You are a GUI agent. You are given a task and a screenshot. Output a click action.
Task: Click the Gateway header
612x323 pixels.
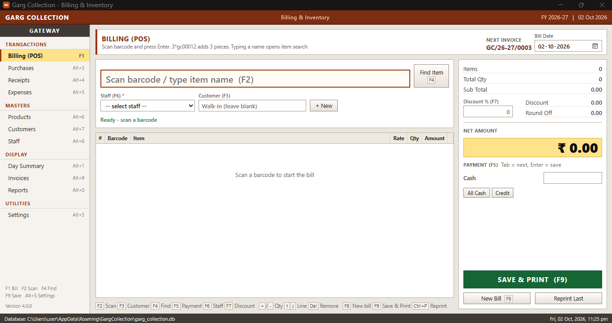pos(45,31)
